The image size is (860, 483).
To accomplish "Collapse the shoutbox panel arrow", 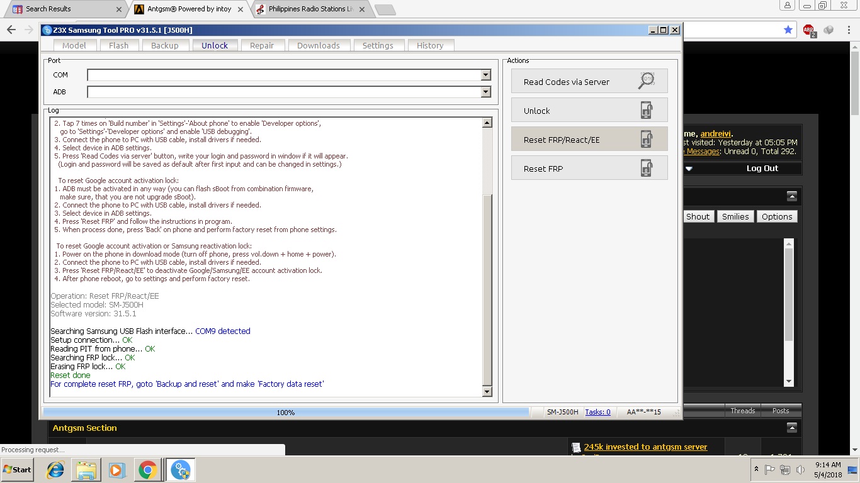I will [x=792, y=196].
